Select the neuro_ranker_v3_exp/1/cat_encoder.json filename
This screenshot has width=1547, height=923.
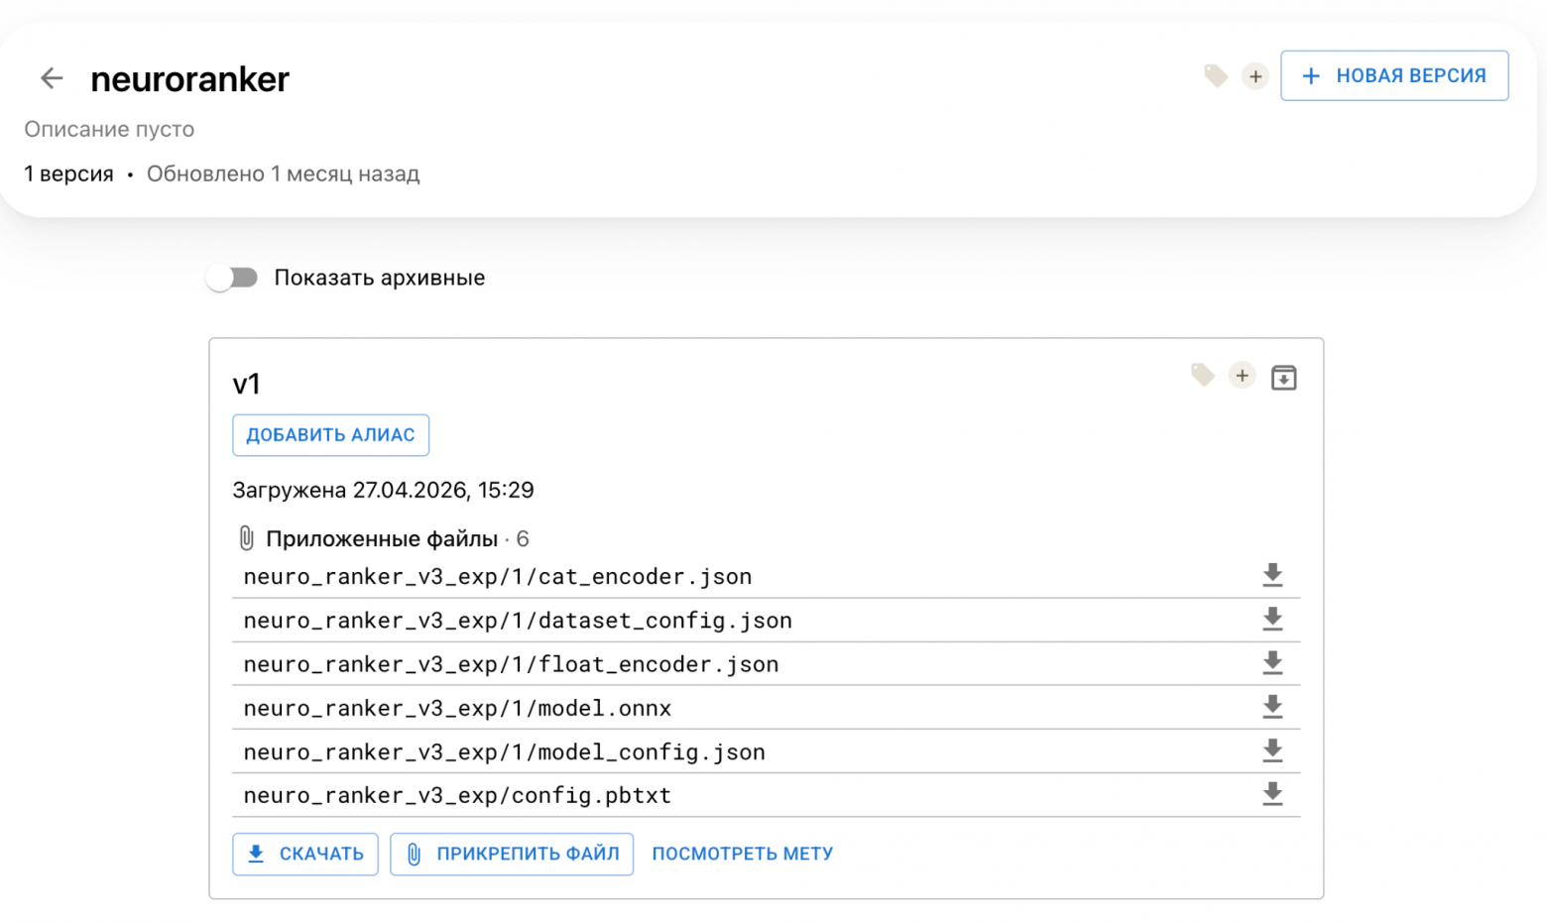[x=498, y=577]
